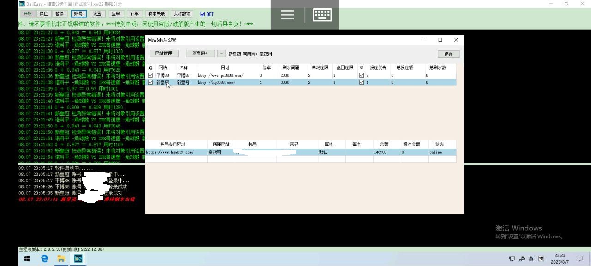Open notification center icon in taskbar
Screen dimensions: 591x266
tap(579, 259)
